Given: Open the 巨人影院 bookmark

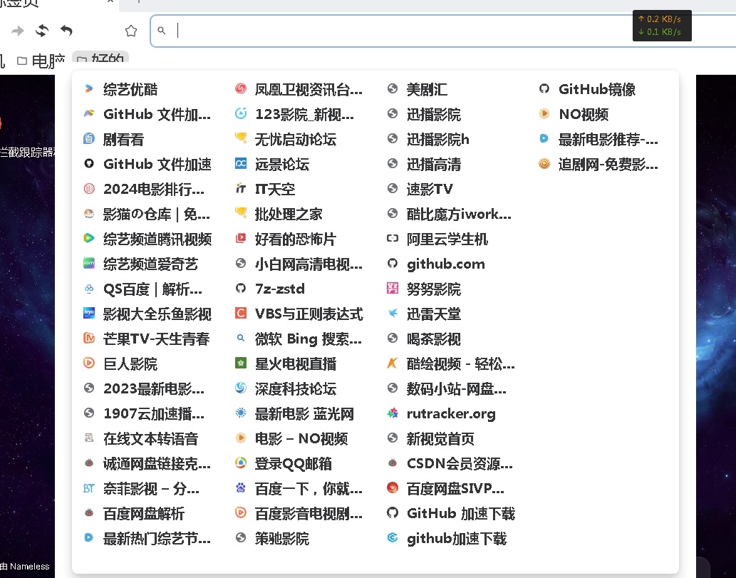Looking at the screenshot, I should tap(120, 363).
